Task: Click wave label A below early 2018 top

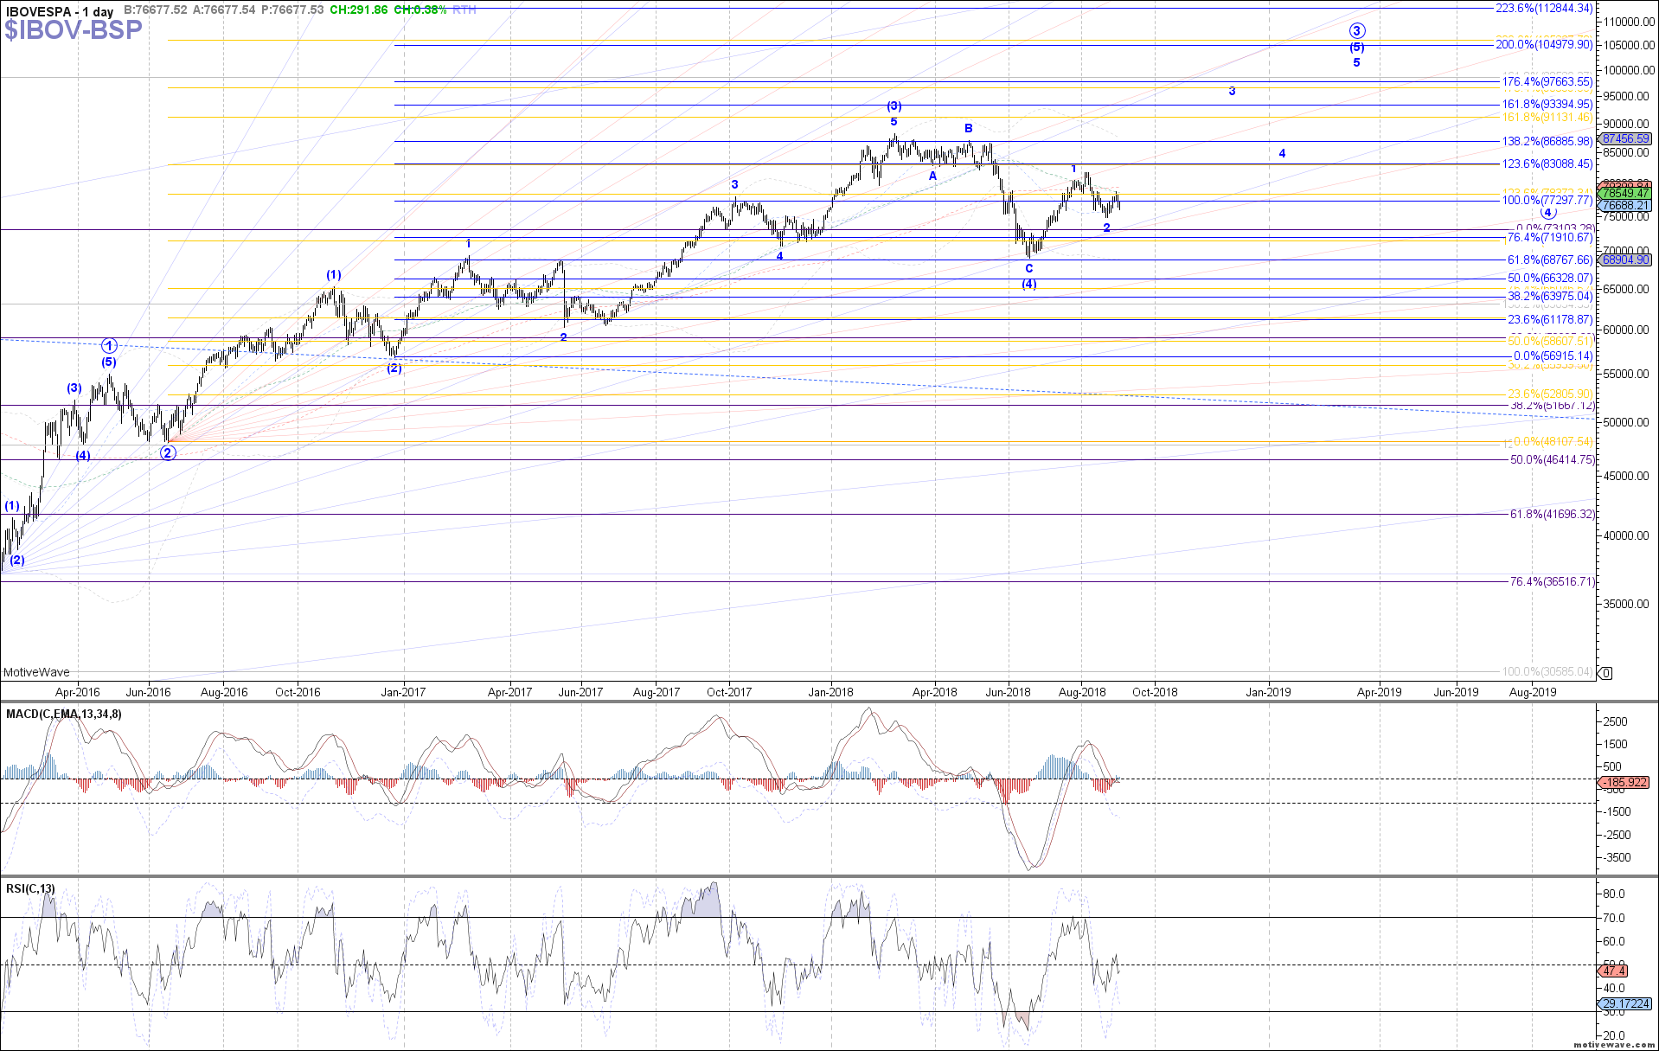Action: tap(932, 176)
